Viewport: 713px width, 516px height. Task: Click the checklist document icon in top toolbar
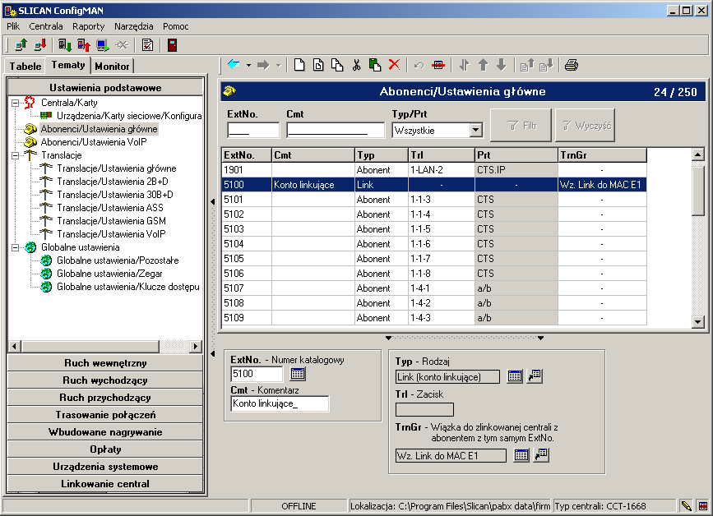click(x=147, y=45)
